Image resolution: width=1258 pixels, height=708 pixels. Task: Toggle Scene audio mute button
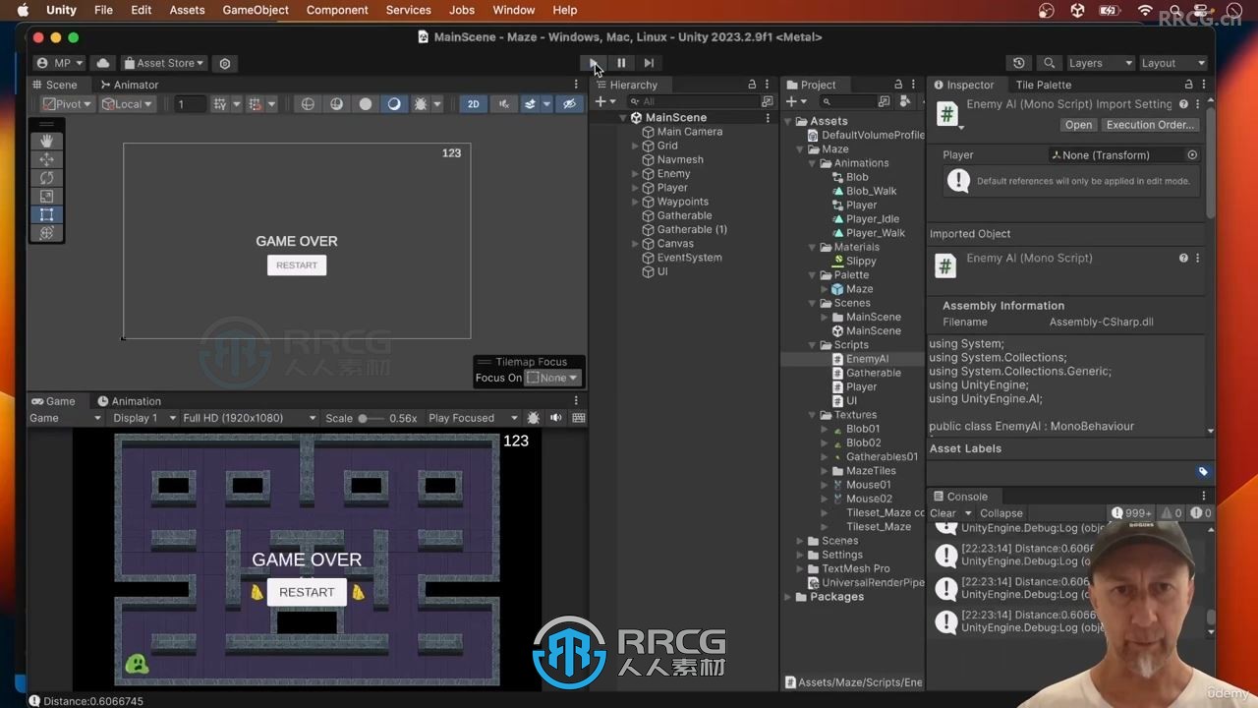[x=504, y=104]
